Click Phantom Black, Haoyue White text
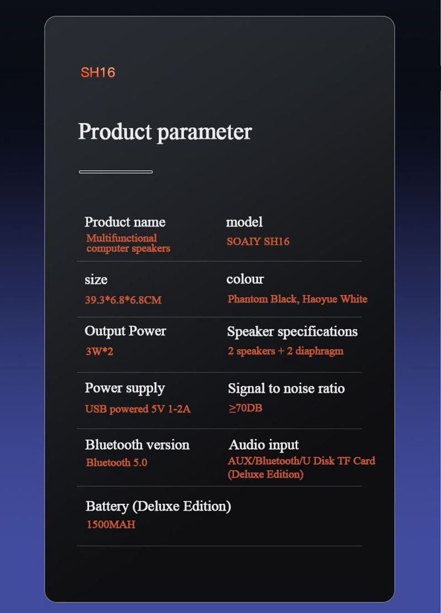 [x=298, y=299]
